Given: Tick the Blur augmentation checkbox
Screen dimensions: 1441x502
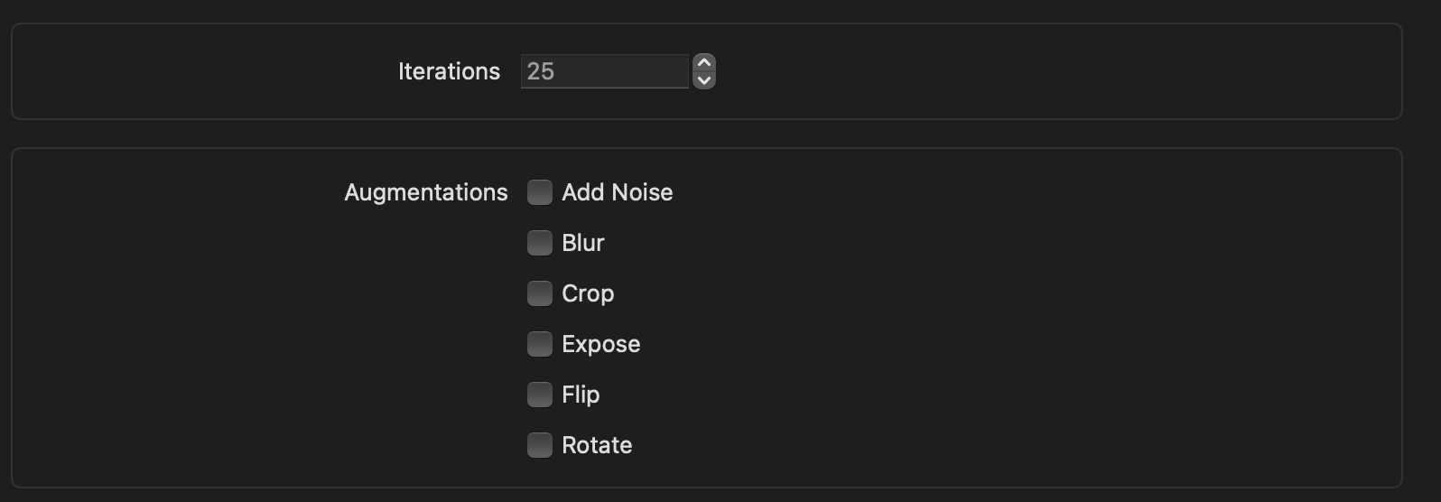Looking at the screenshot, I should coord(540,243).
